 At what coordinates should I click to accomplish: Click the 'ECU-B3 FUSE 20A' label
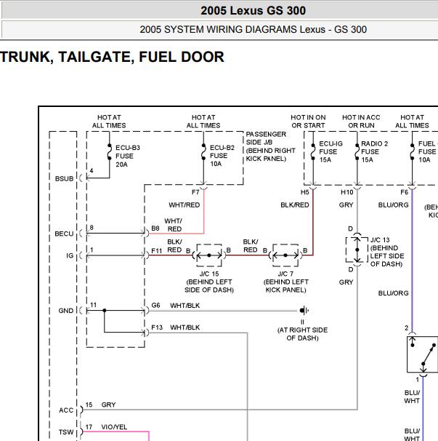[128, 156]
